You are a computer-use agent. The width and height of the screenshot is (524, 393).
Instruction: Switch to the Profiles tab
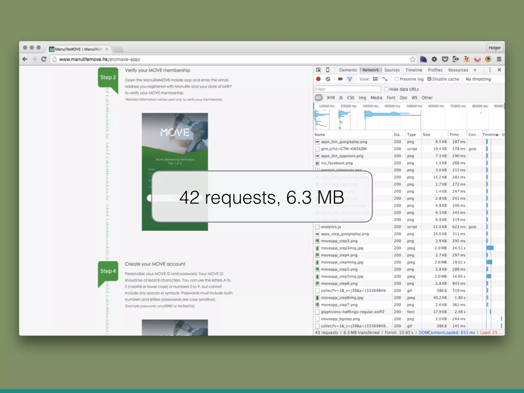435,70
